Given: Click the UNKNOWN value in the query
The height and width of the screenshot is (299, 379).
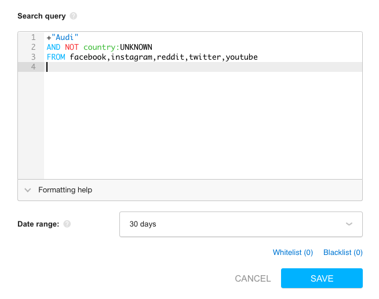Looking at the screenshot, I should click(x=136, y=47).
